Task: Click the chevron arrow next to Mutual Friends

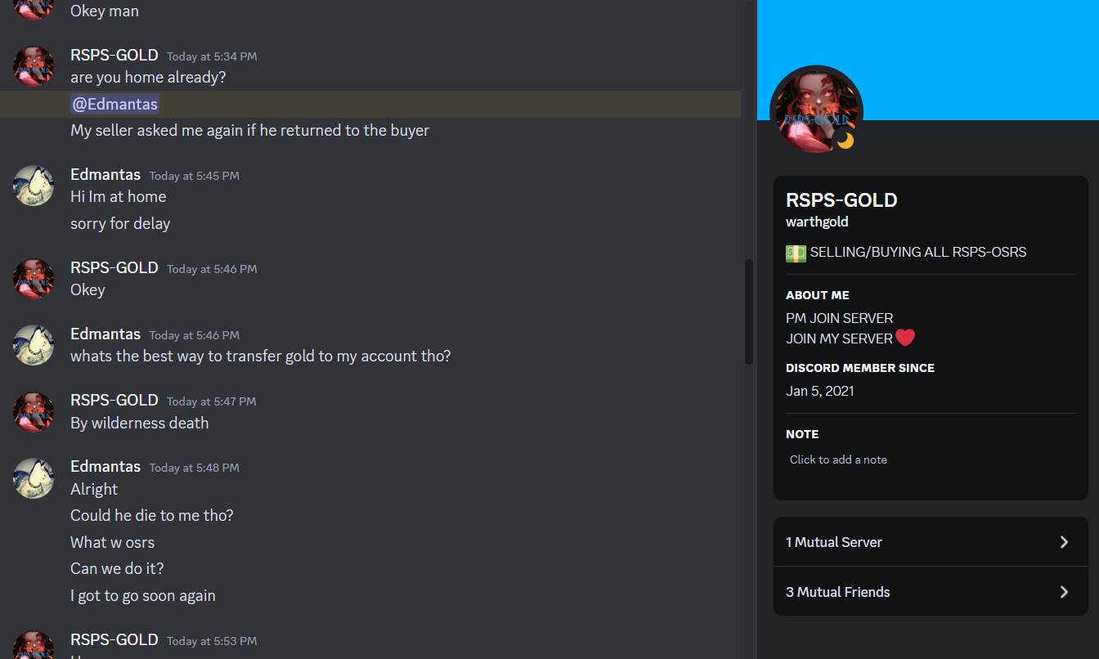Action: pyautogui.click(x=1064, y=592)
